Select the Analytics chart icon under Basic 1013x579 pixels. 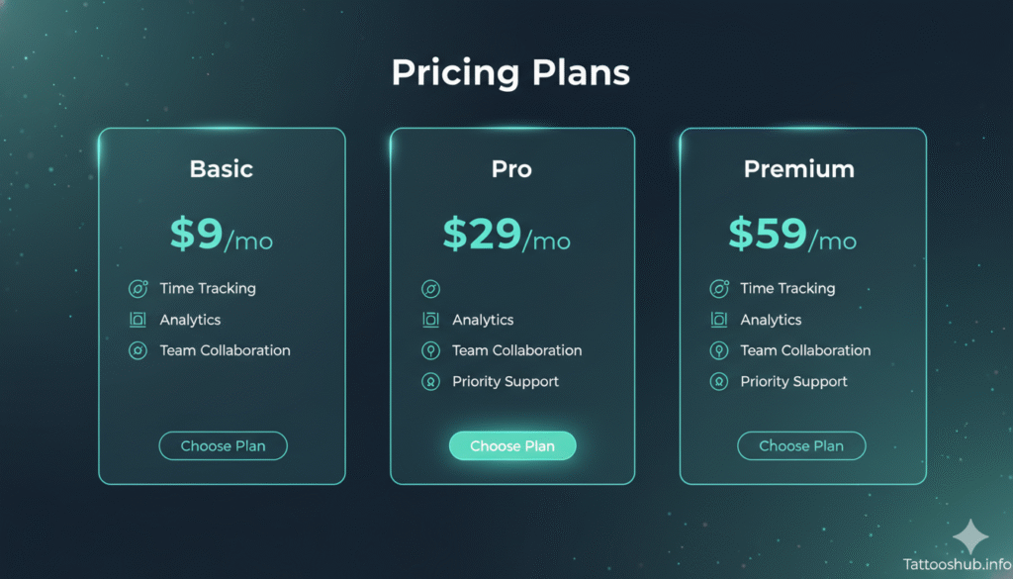coord(138,320)
